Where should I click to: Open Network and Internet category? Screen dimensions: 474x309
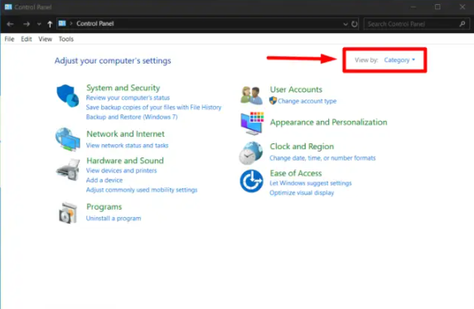pyautogui.click(x=125, y=134)
